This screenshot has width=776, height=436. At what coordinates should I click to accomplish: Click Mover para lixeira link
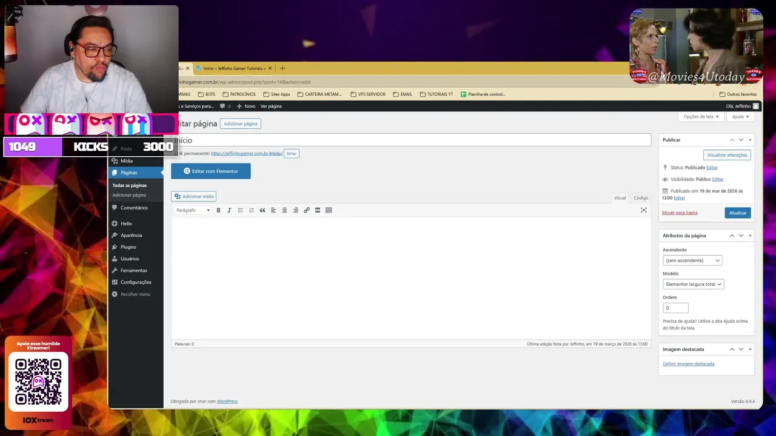click(680, 213)
